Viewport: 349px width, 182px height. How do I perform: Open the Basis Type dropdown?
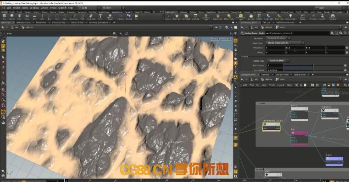[x=285, y=43]
